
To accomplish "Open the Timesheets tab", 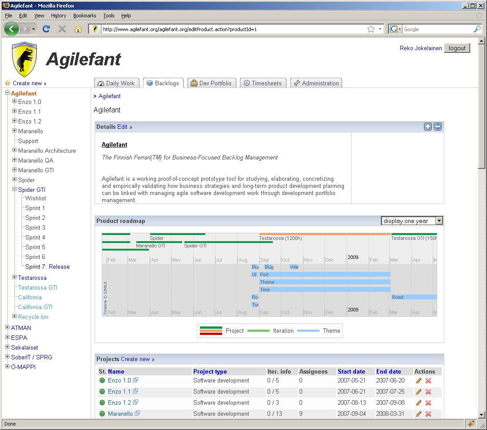I will click(263, 83).
